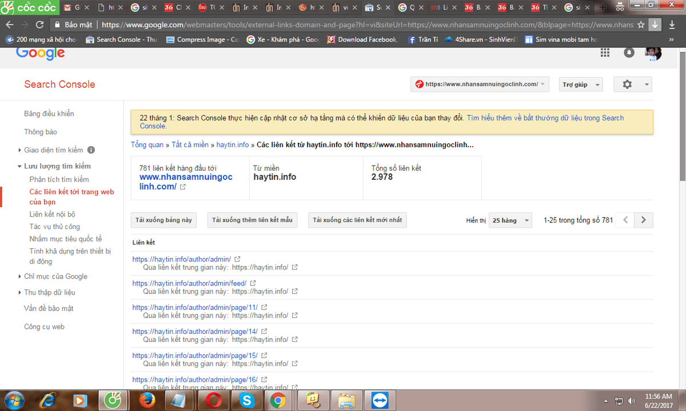Open the Trợ giúp dropdown
The height and width of the screenshot is (411, 686).
(580, 84)
